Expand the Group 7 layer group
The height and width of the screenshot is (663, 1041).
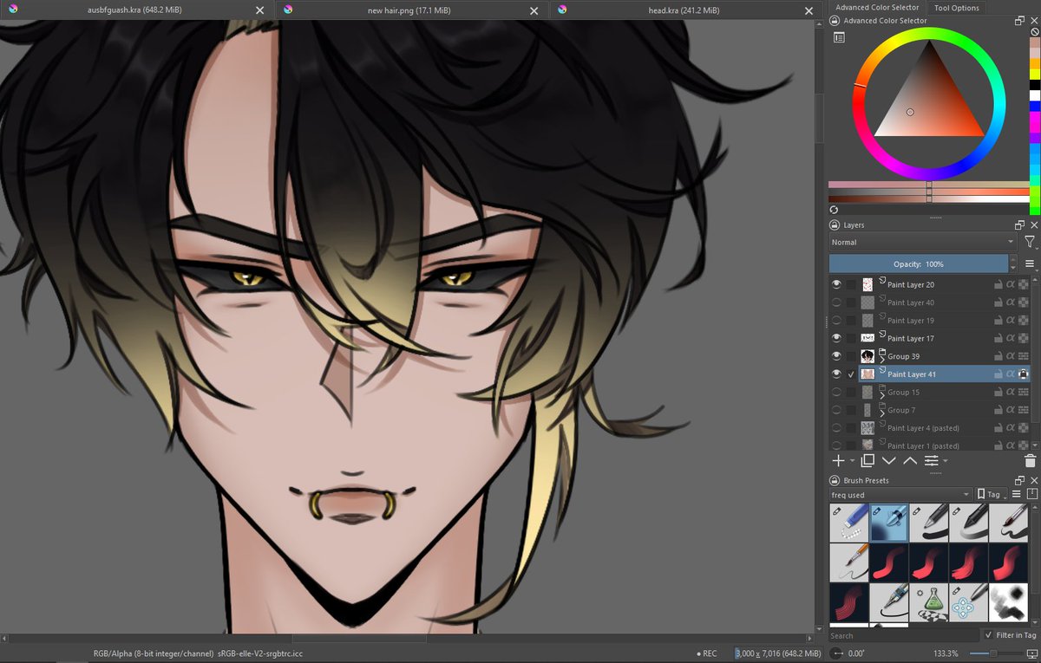pyautogui.click(x=882, y=413)
